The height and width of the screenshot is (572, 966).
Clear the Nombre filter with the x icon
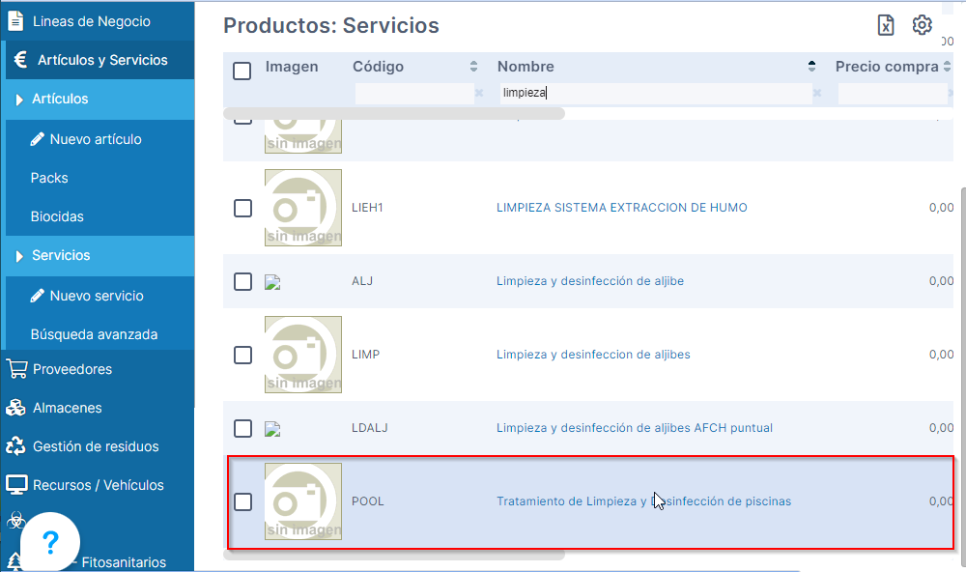pos(817,94)
